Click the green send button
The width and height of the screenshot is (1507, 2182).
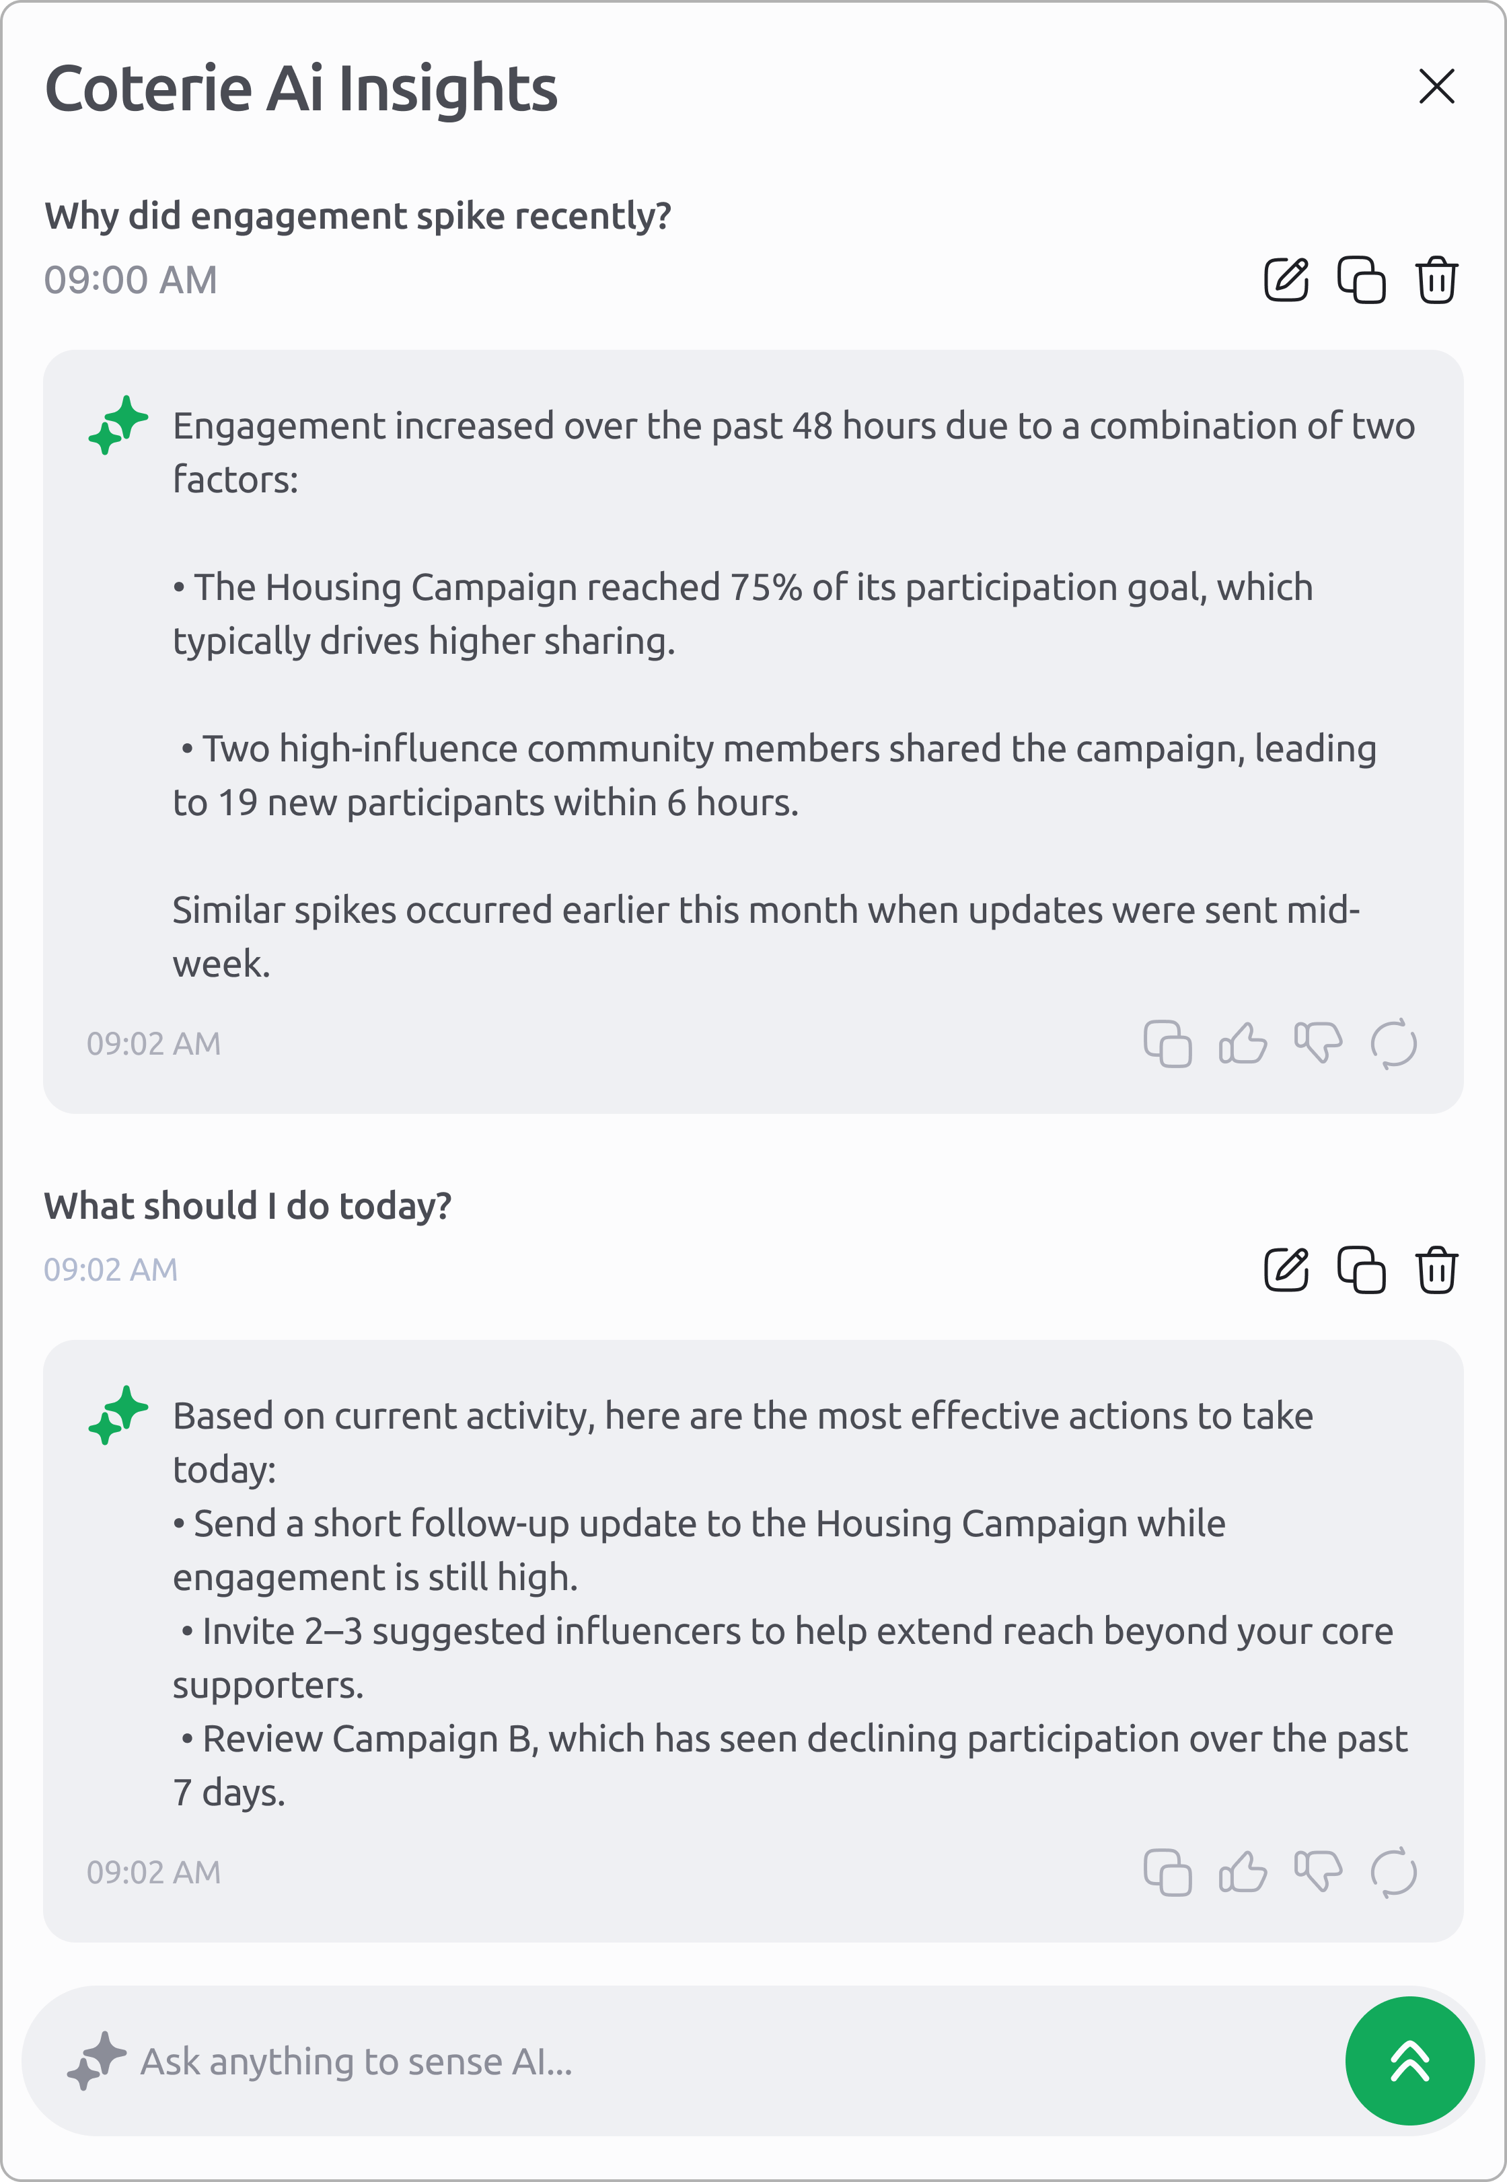pyautogui.click(x=1409, y=2061)
